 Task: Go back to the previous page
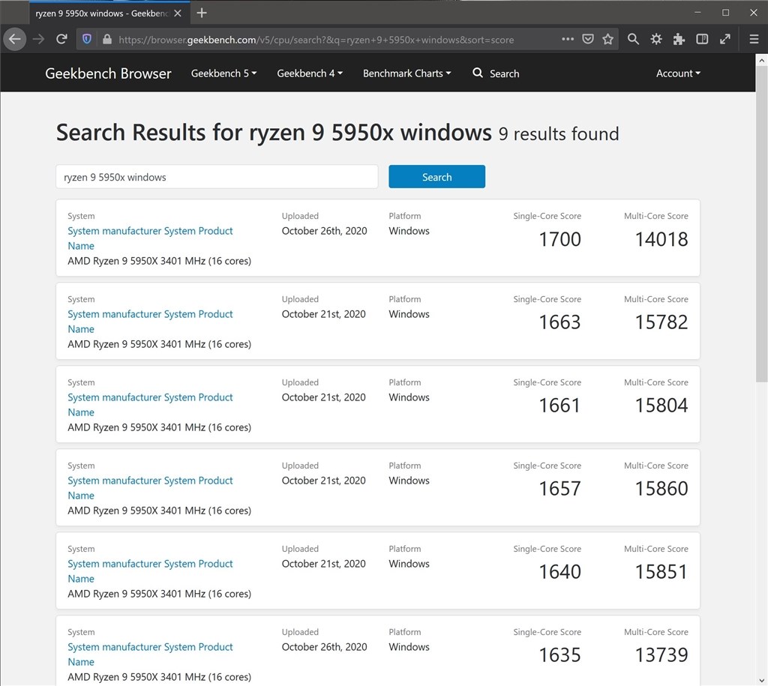[15, 39]
